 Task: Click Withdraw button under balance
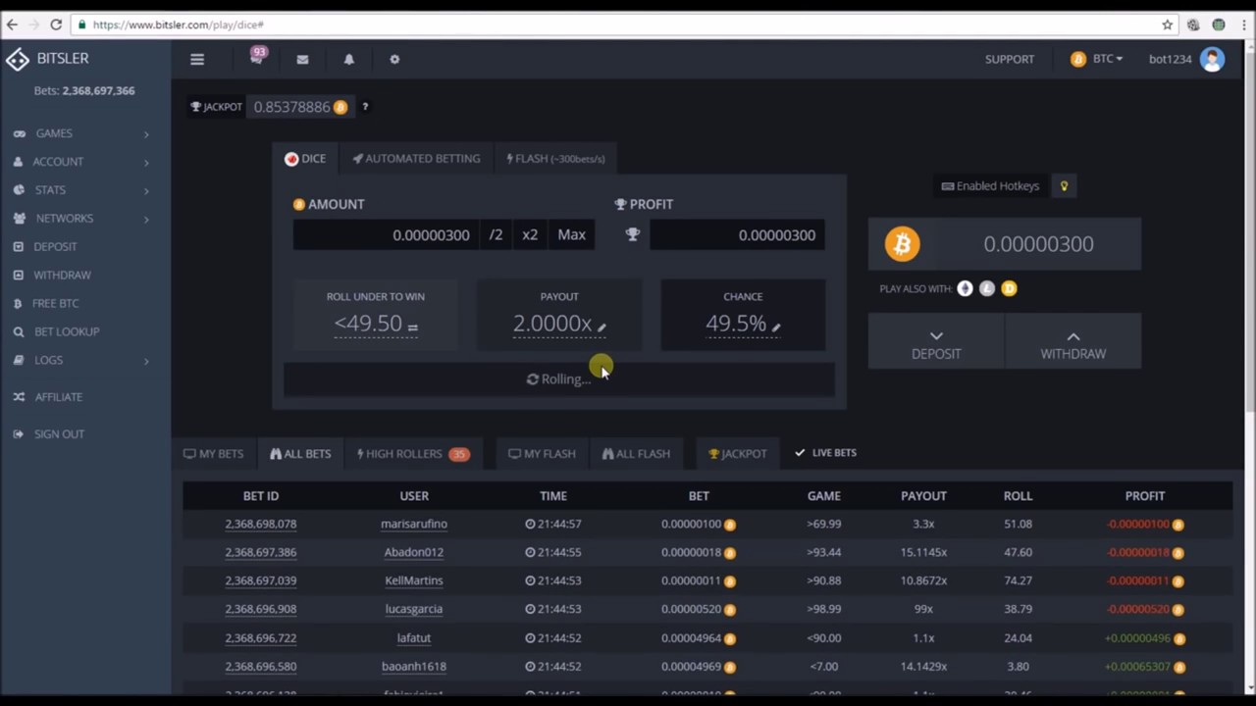1073,343
